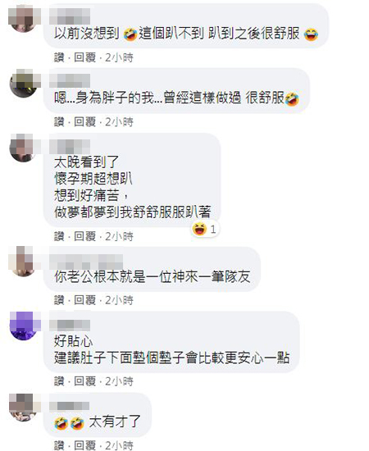Click 讚 under the 你老公根本就是 comment
This screenshot has width=369, height=451.
[x=59, y=300]
